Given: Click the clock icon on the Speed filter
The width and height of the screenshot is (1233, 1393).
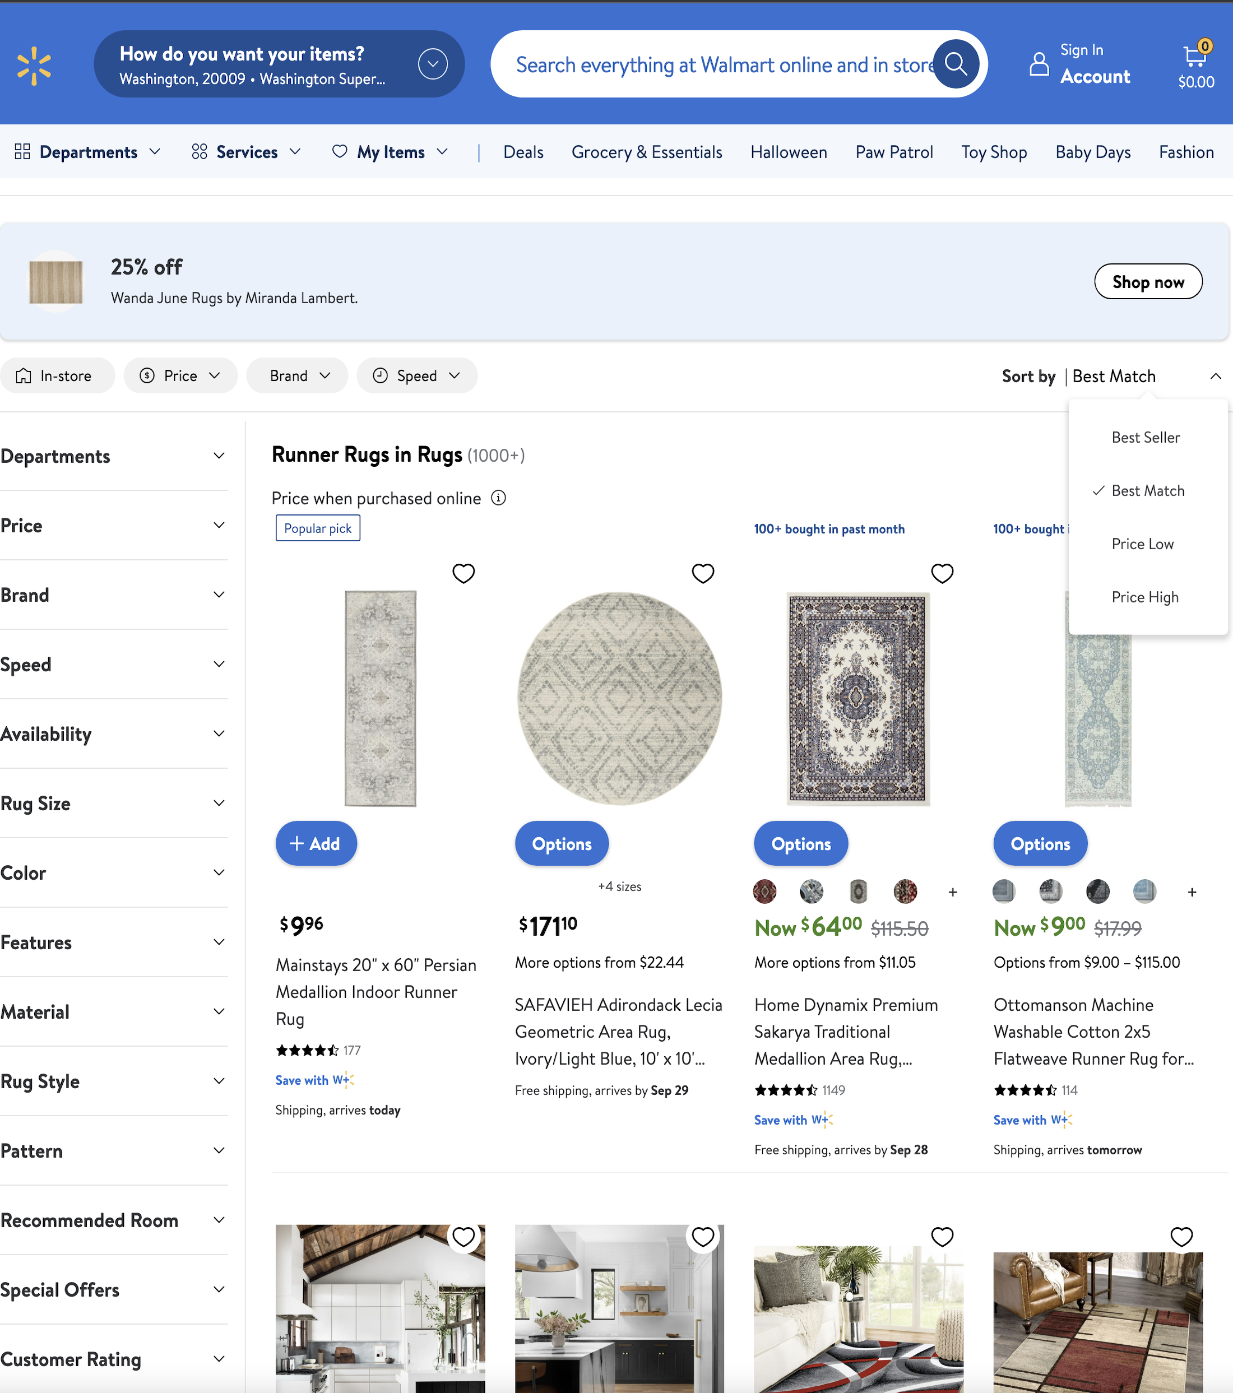Looking at the screenshot, I should 381,375.
